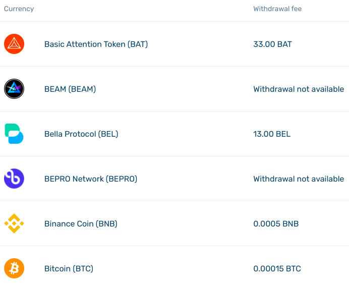
Task: Click the Bitcoin orange logo icon
Action: (14, 268)
